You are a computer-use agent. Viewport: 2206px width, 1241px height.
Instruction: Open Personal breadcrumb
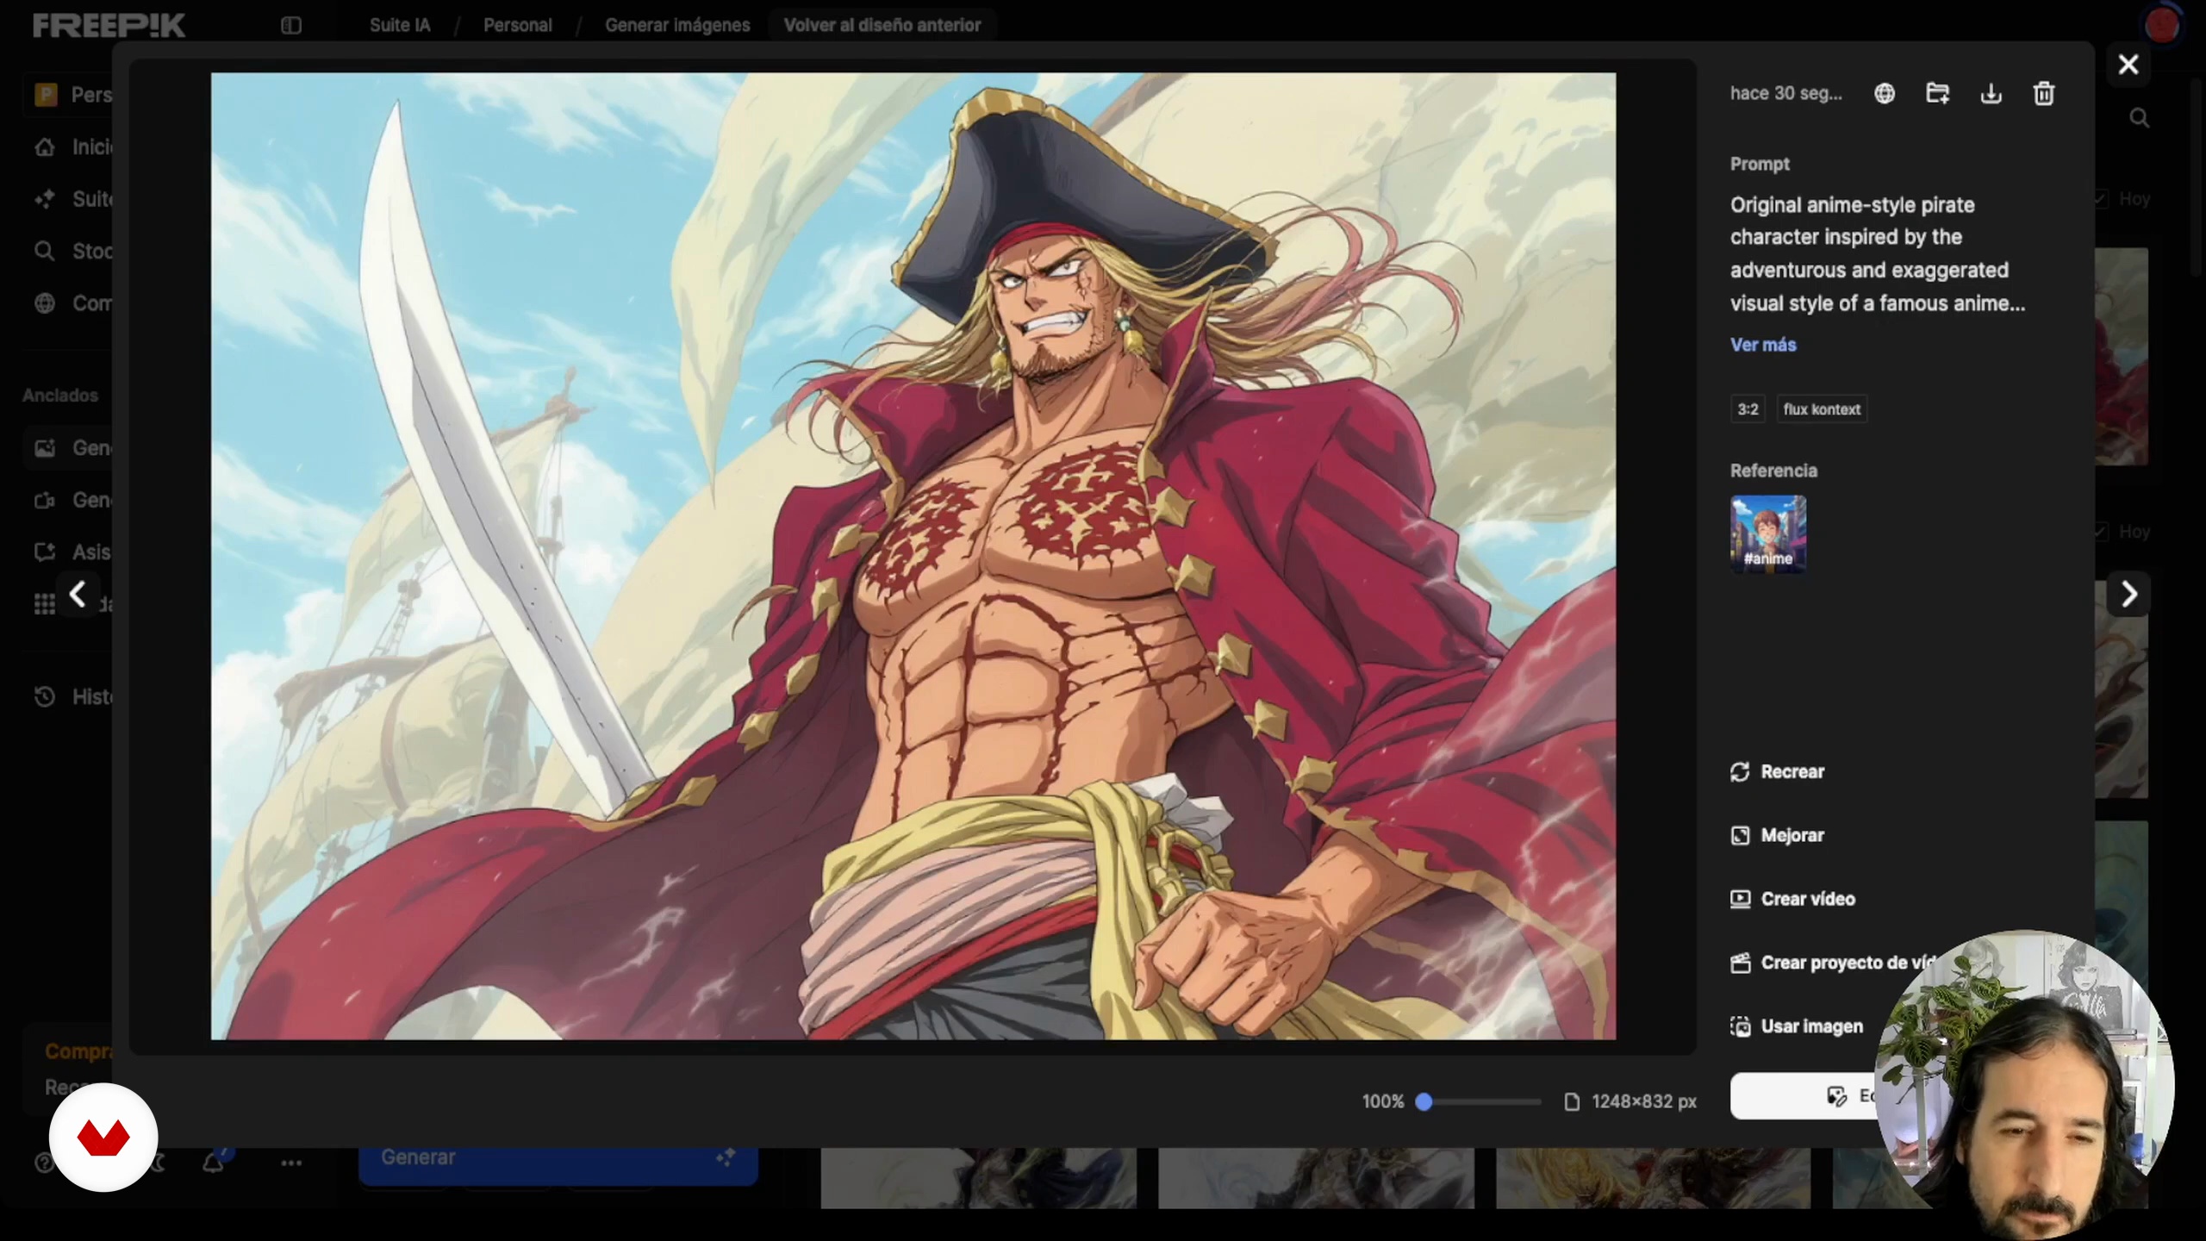[x=517, y=25]
